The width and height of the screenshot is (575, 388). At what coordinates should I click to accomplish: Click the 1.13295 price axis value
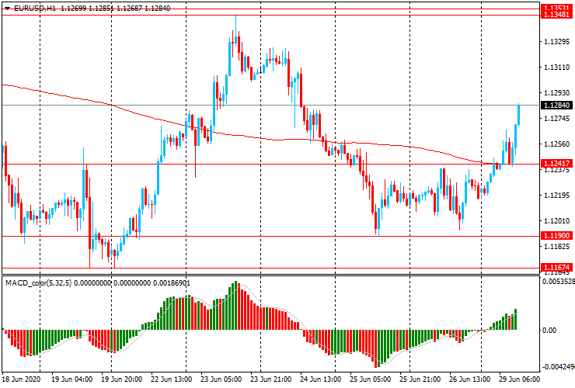(556, 42)
